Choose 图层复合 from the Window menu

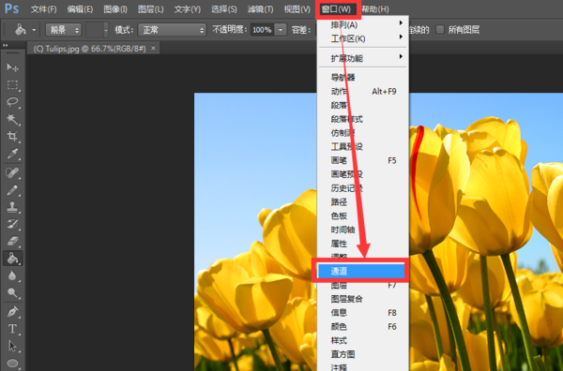click(x=362, y=299)
